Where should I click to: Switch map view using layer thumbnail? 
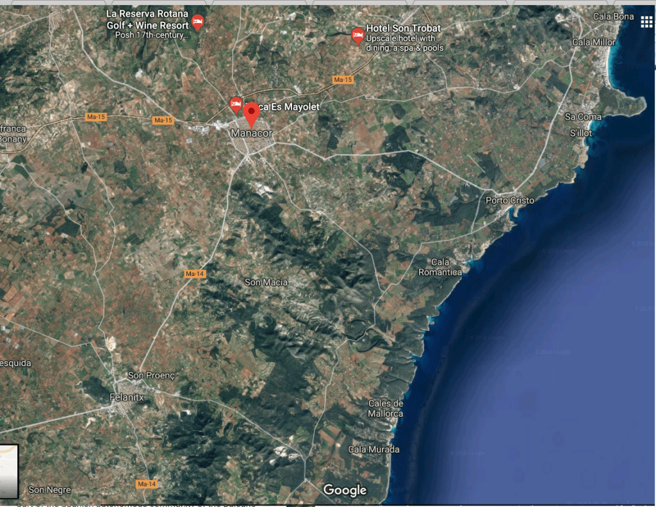tap(9, 471)
